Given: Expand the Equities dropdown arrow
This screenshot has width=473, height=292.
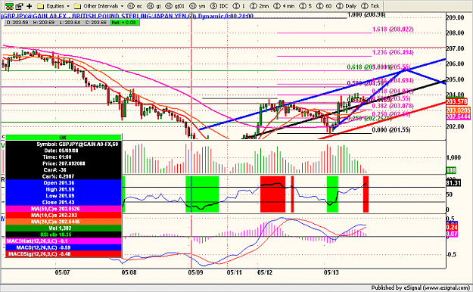Looking at the screenshot, I should click(x=68, y=6).
